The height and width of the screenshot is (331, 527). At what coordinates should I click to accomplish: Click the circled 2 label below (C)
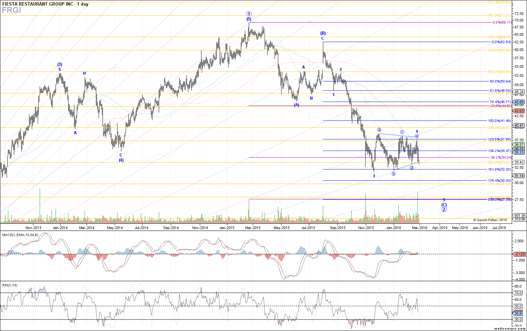point(444,210)
